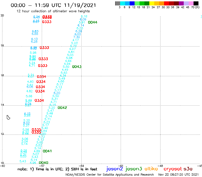Screen dimensions: 202x177
Task: Select the jason2 satellite legend label
Action: [x=115, y=169]
